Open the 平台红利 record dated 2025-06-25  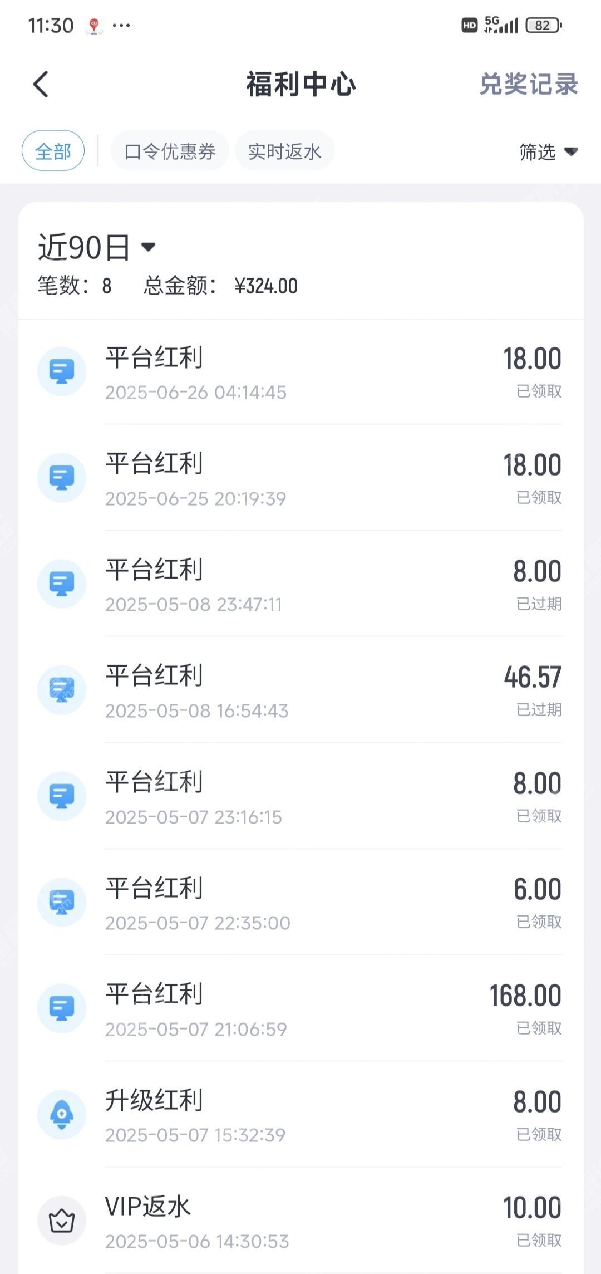click(300, 478)
